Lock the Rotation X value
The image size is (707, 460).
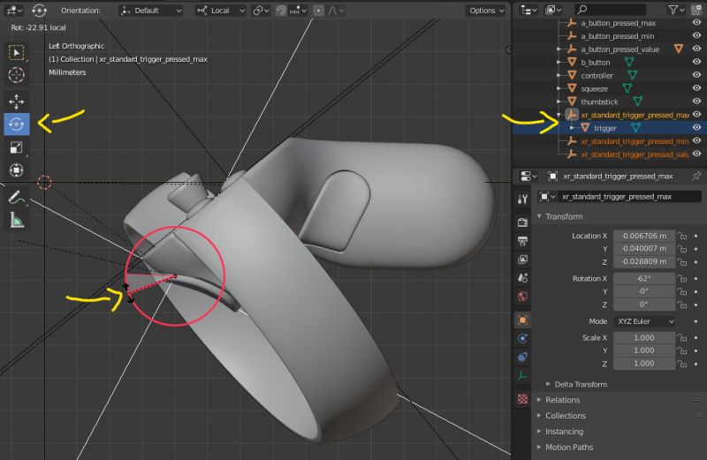click(682, 278)
